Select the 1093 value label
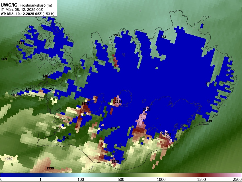242x182 pixels. click(15, 95)
